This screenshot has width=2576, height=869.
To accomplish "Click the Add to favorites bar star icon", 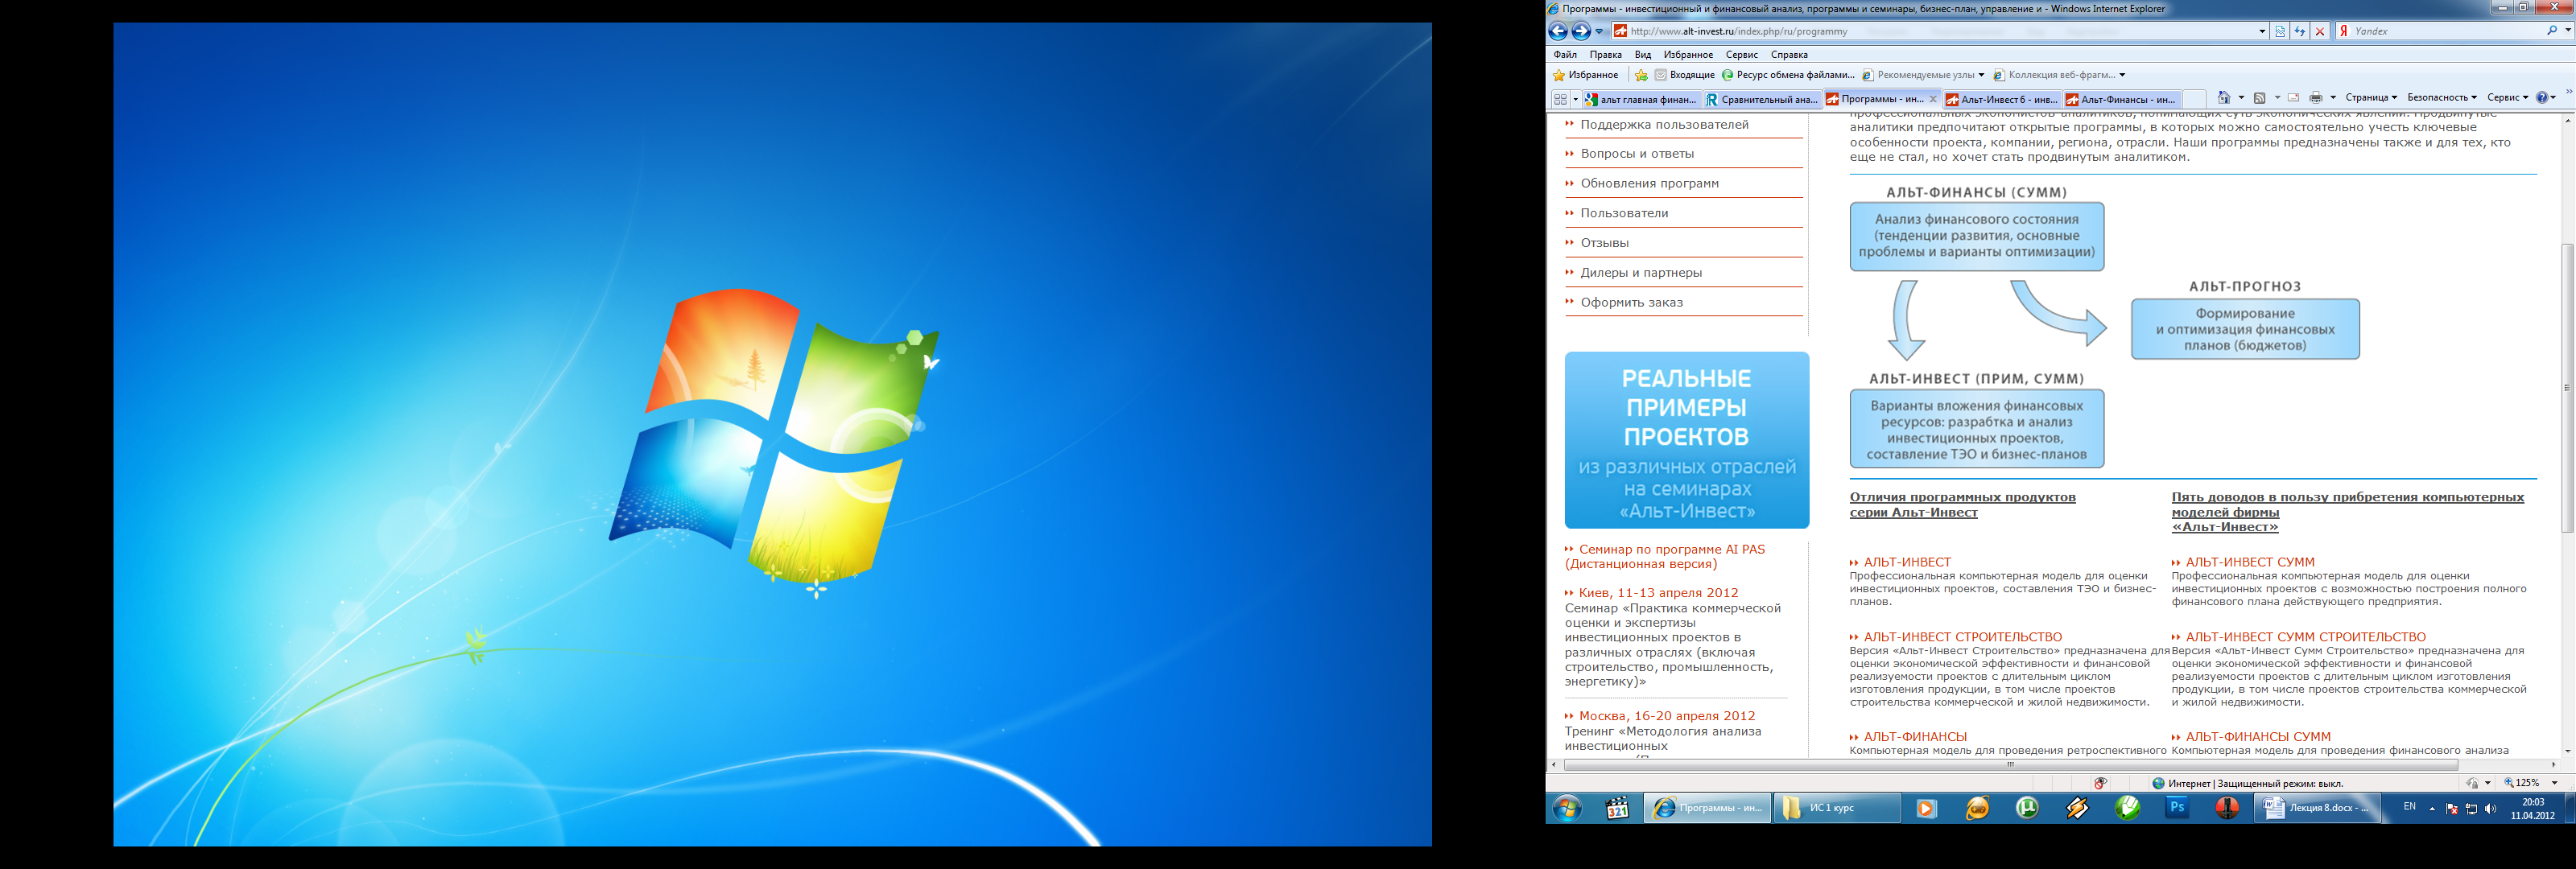I will (x=1641, y=75).
